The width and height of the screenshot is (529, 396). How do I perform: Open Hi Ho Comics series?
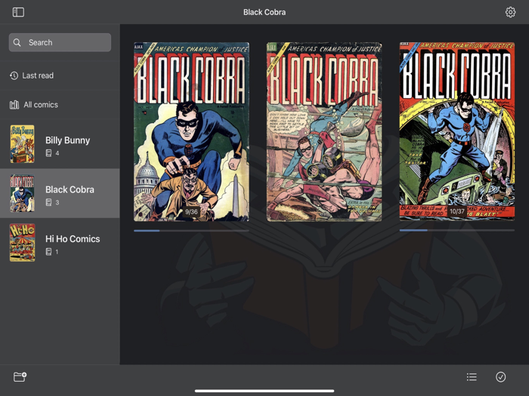(60, 242)
